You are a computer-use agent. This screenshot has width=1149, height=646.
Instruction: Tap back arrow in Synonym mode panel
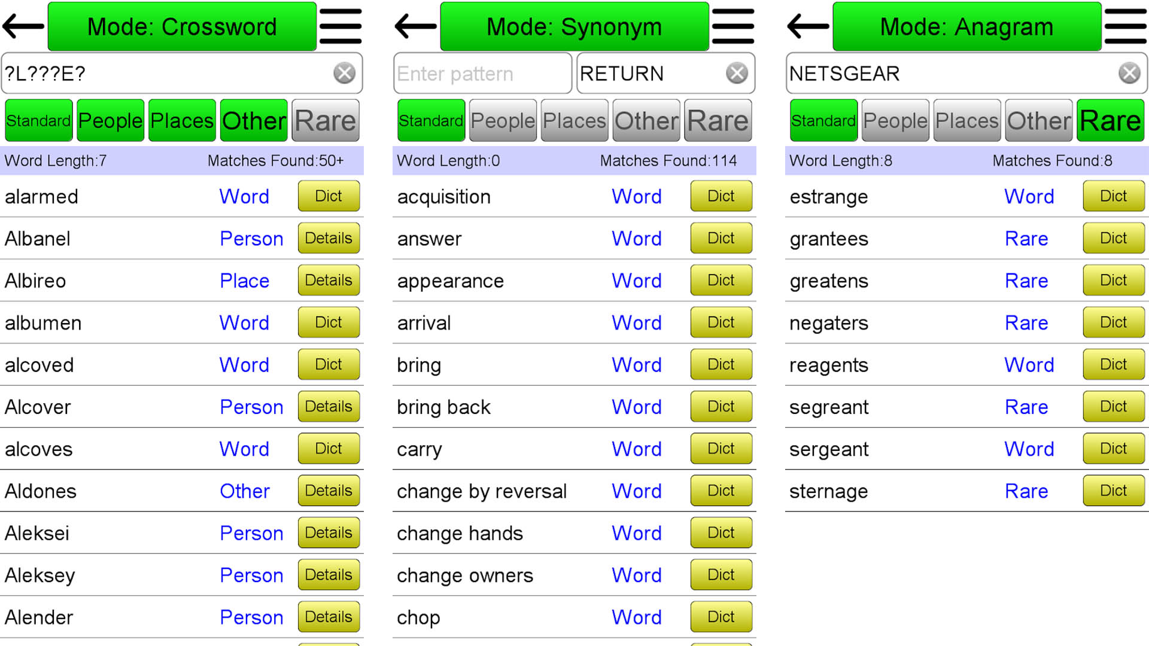pyautogui.click(x=416, y=26)
